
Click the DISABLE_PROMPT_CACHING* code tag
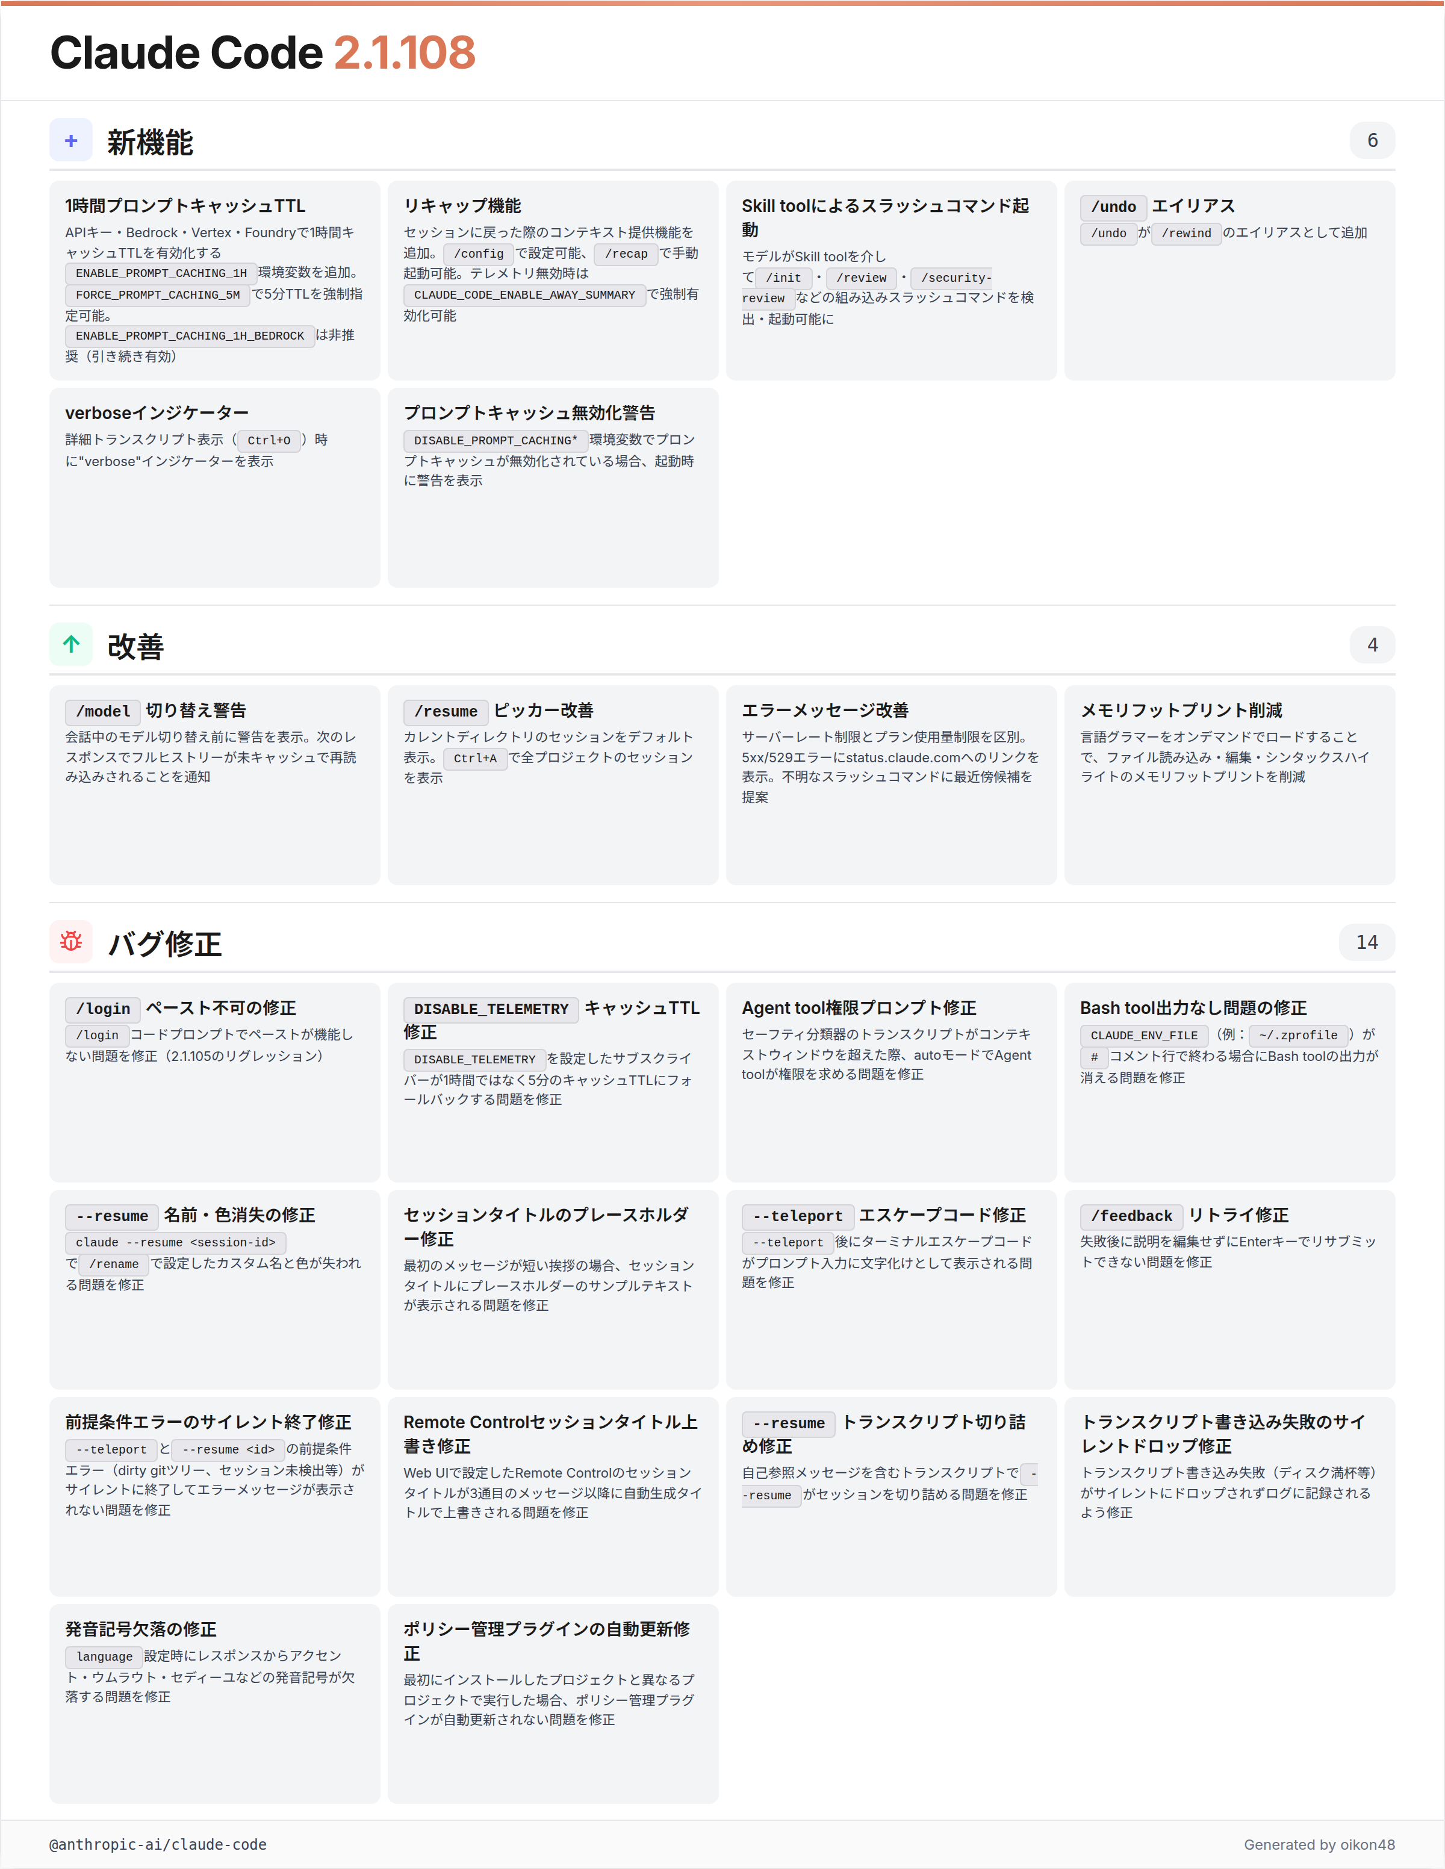click(496, 441)
